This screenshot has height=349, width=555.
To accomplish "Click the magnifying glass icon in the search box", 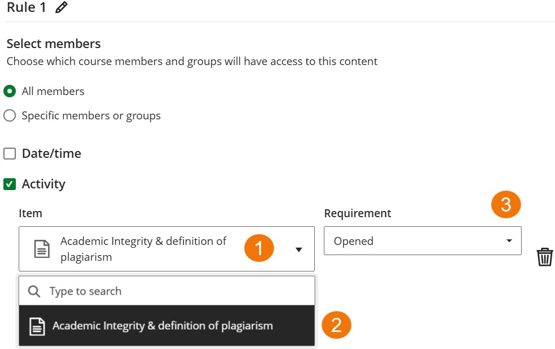I will click(34, 291).
